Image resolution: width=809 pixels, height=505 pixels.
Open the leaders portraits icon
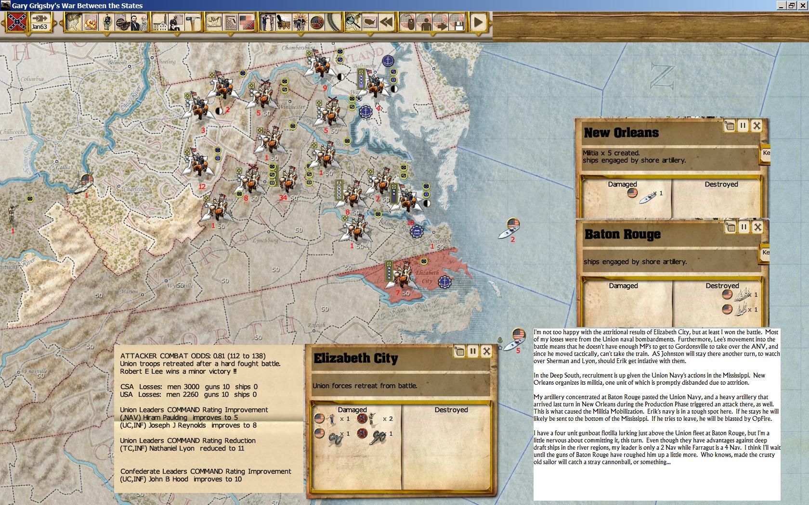[139, 22]
